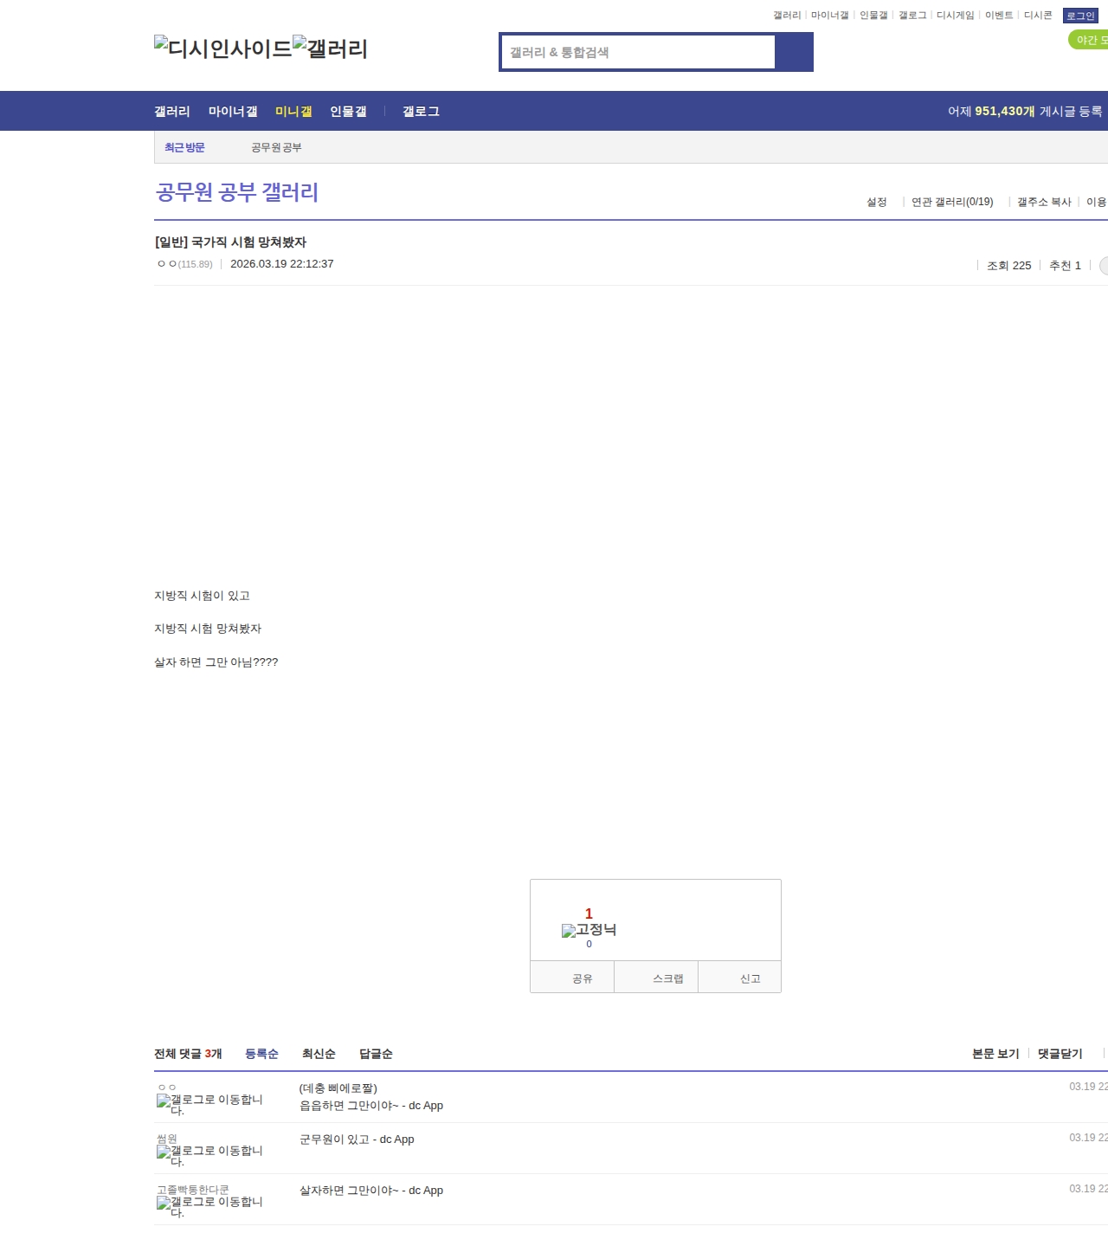This screenshot has height=1246, width=1108.
Task: Click the 고정닉 recommend icon
Action: tap(589, 931)
